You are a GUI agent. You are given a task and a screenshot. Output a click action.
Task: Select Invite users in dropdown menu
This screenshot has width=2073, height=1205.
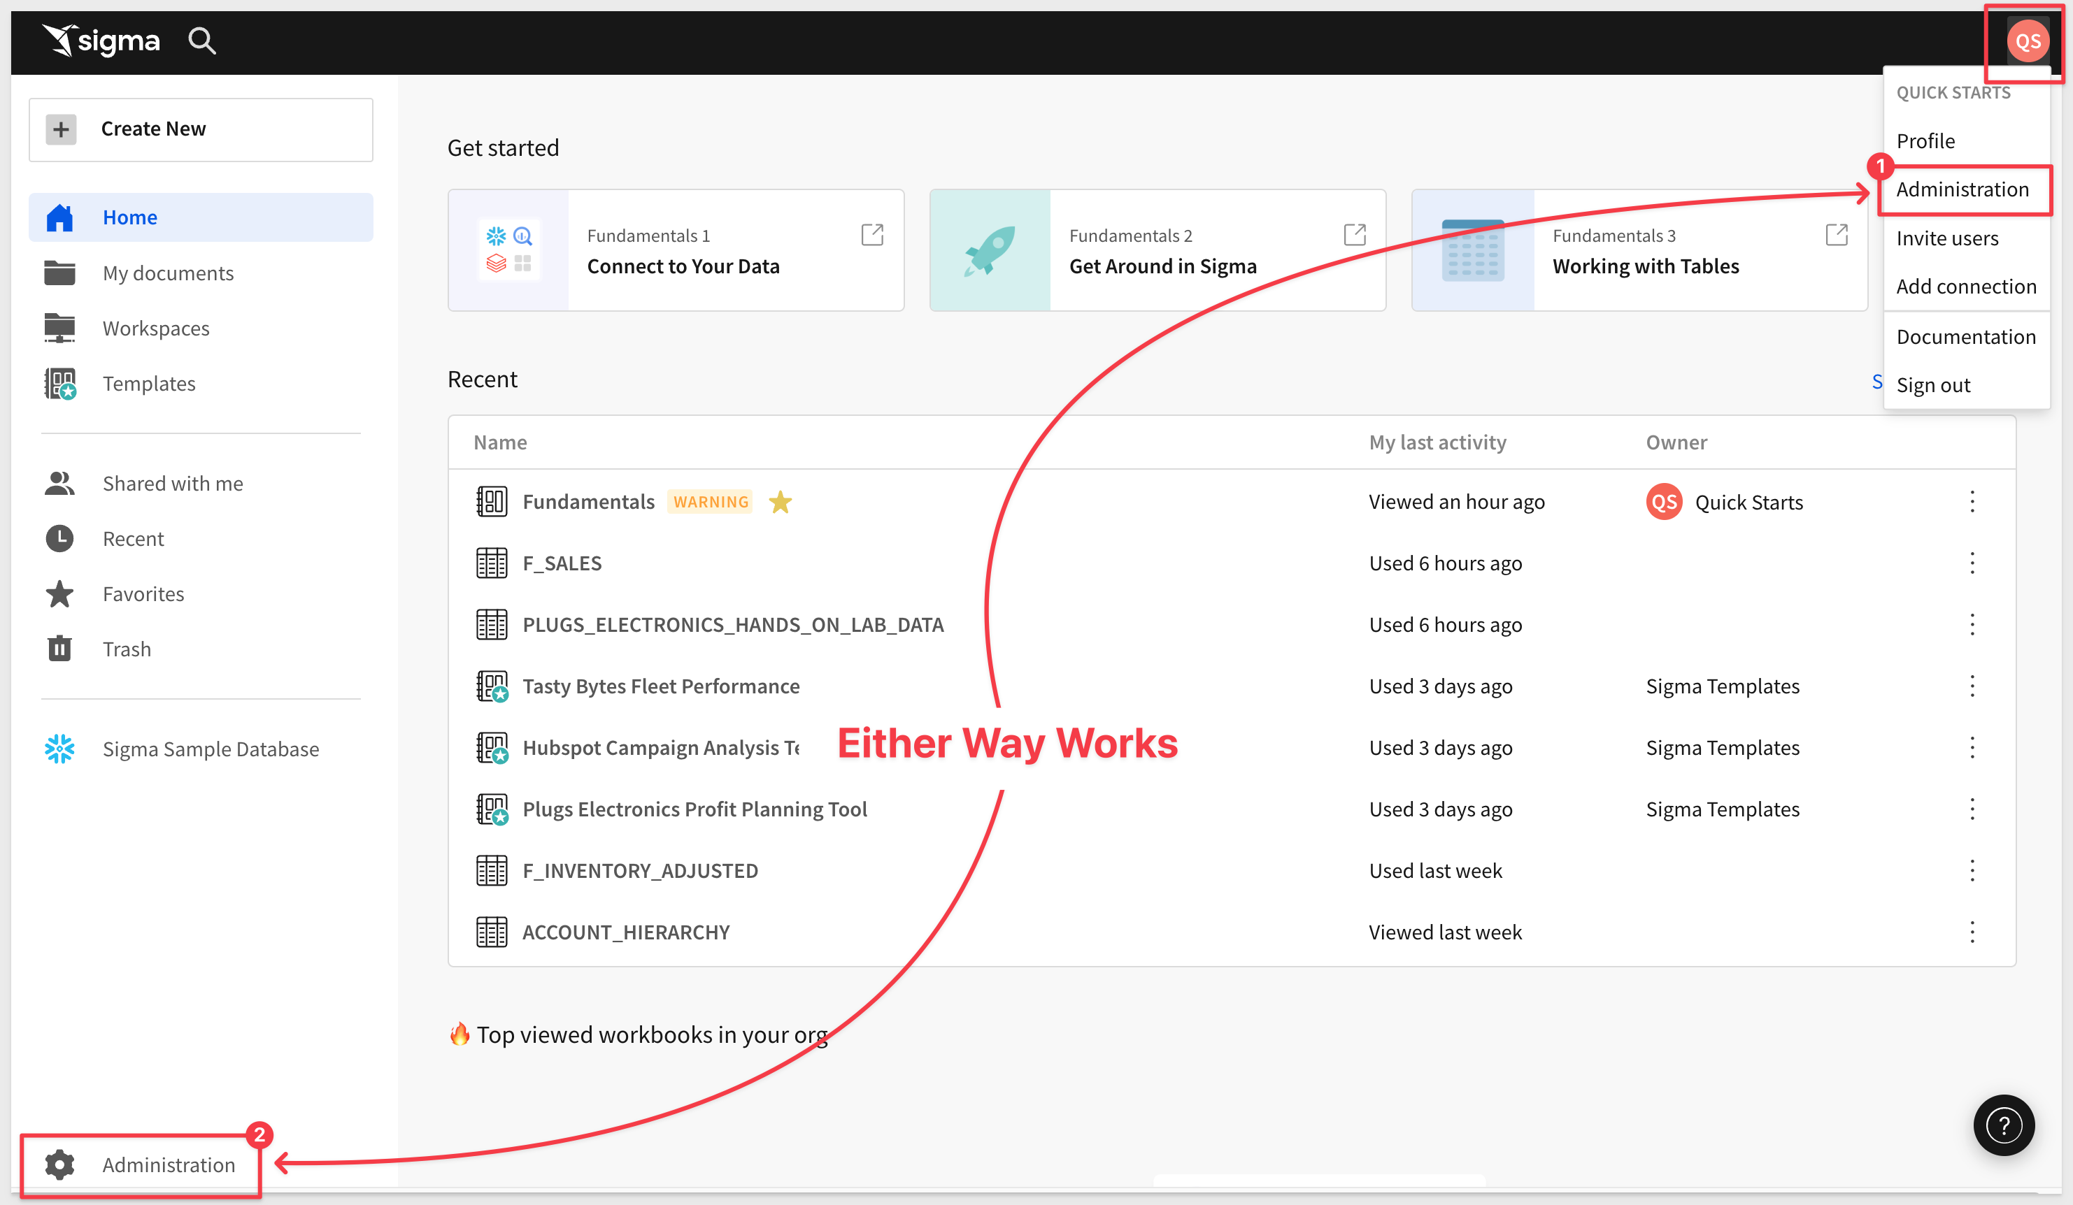pos(1966,238)
